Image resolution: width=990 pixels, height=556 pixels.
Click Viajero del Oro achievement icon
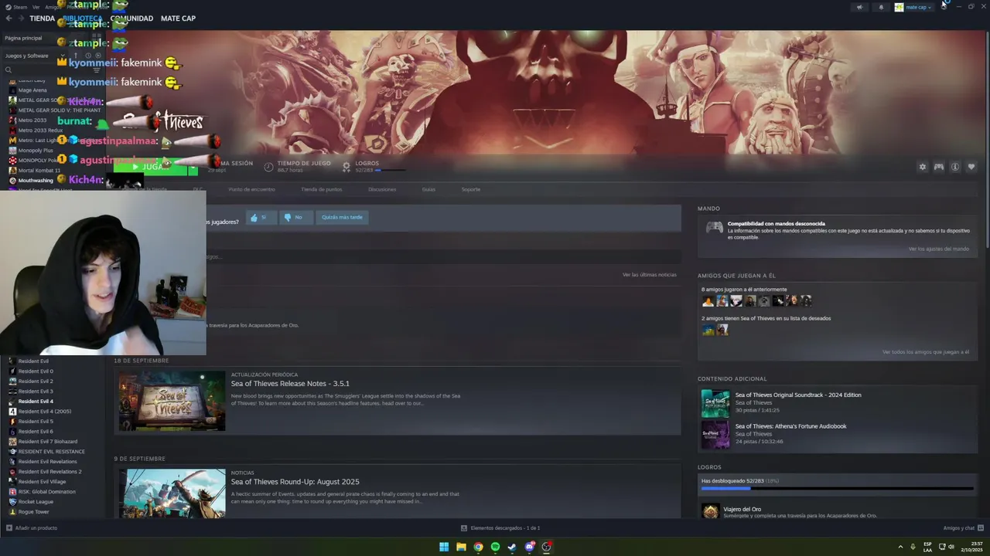[710, 511]
